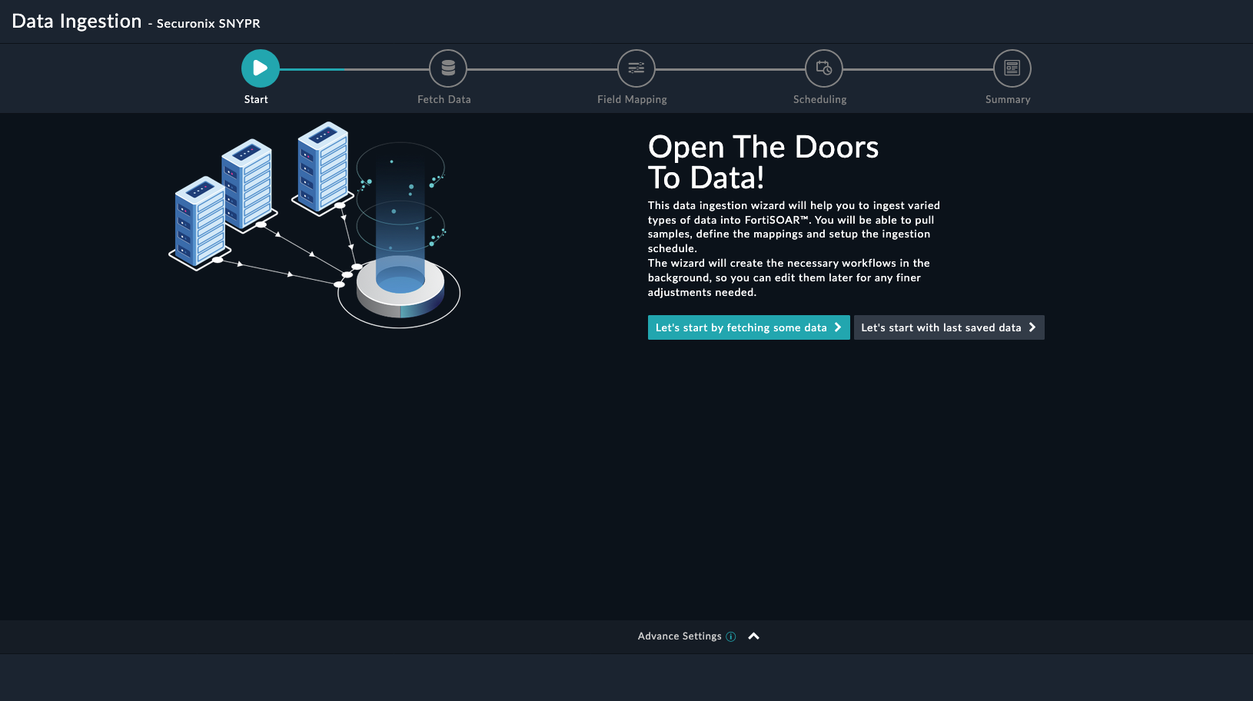
Task: Open the Scheduling step label
Action: 819,99
